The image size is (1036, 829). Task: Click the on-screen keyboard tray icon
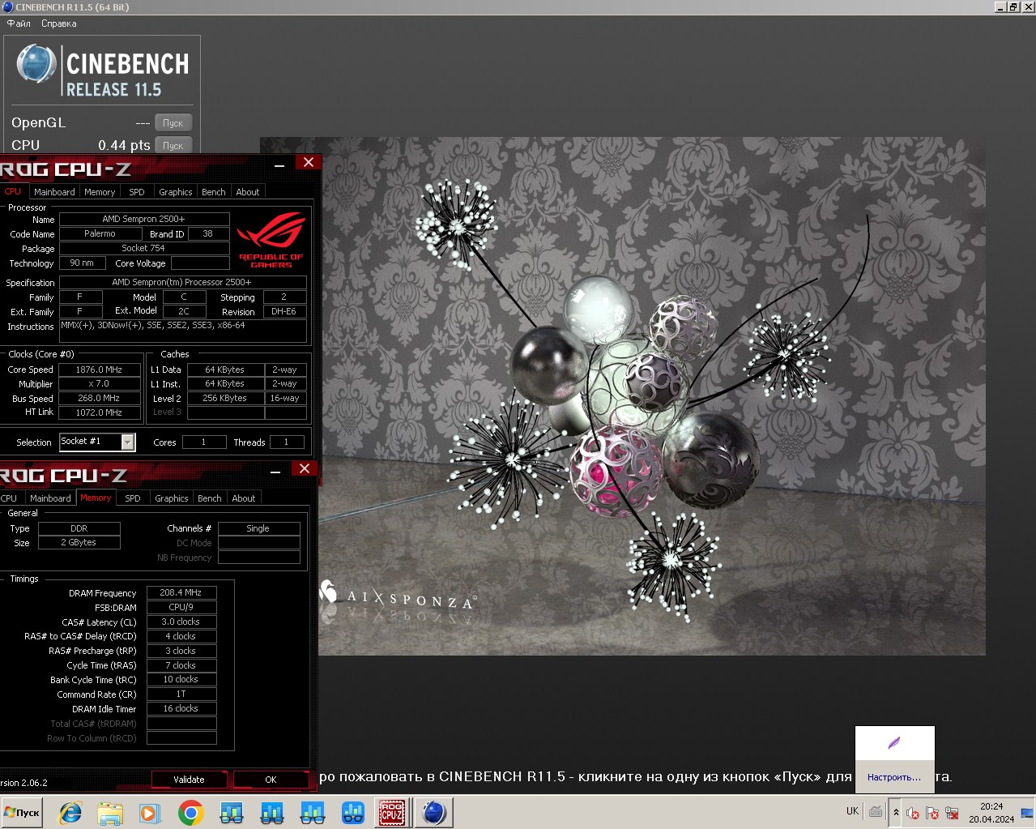pyautogui.click(x=876, y=811)
